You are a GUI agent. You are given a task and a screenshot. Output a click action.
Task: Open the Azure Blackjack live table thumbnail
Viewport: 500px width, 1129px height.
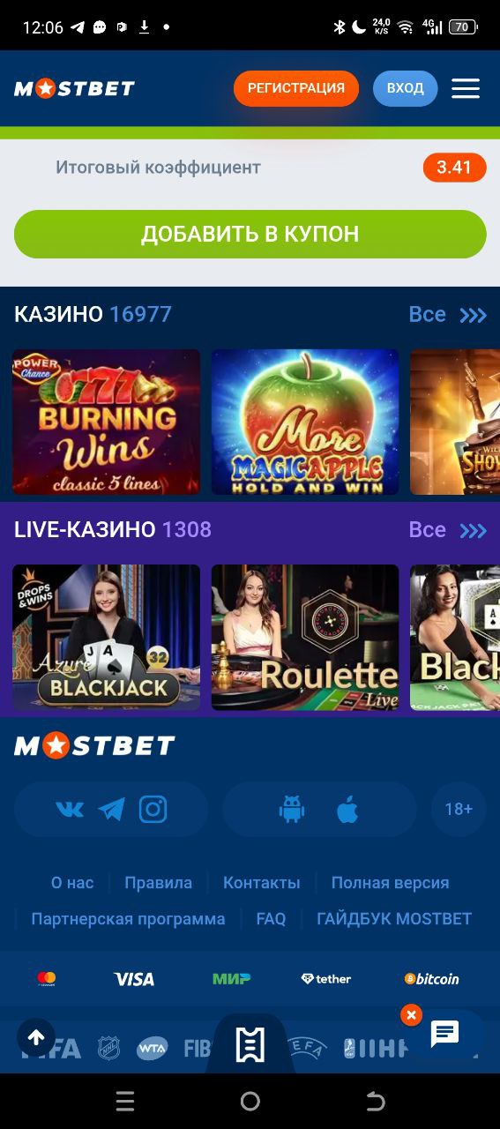[106, 637]
